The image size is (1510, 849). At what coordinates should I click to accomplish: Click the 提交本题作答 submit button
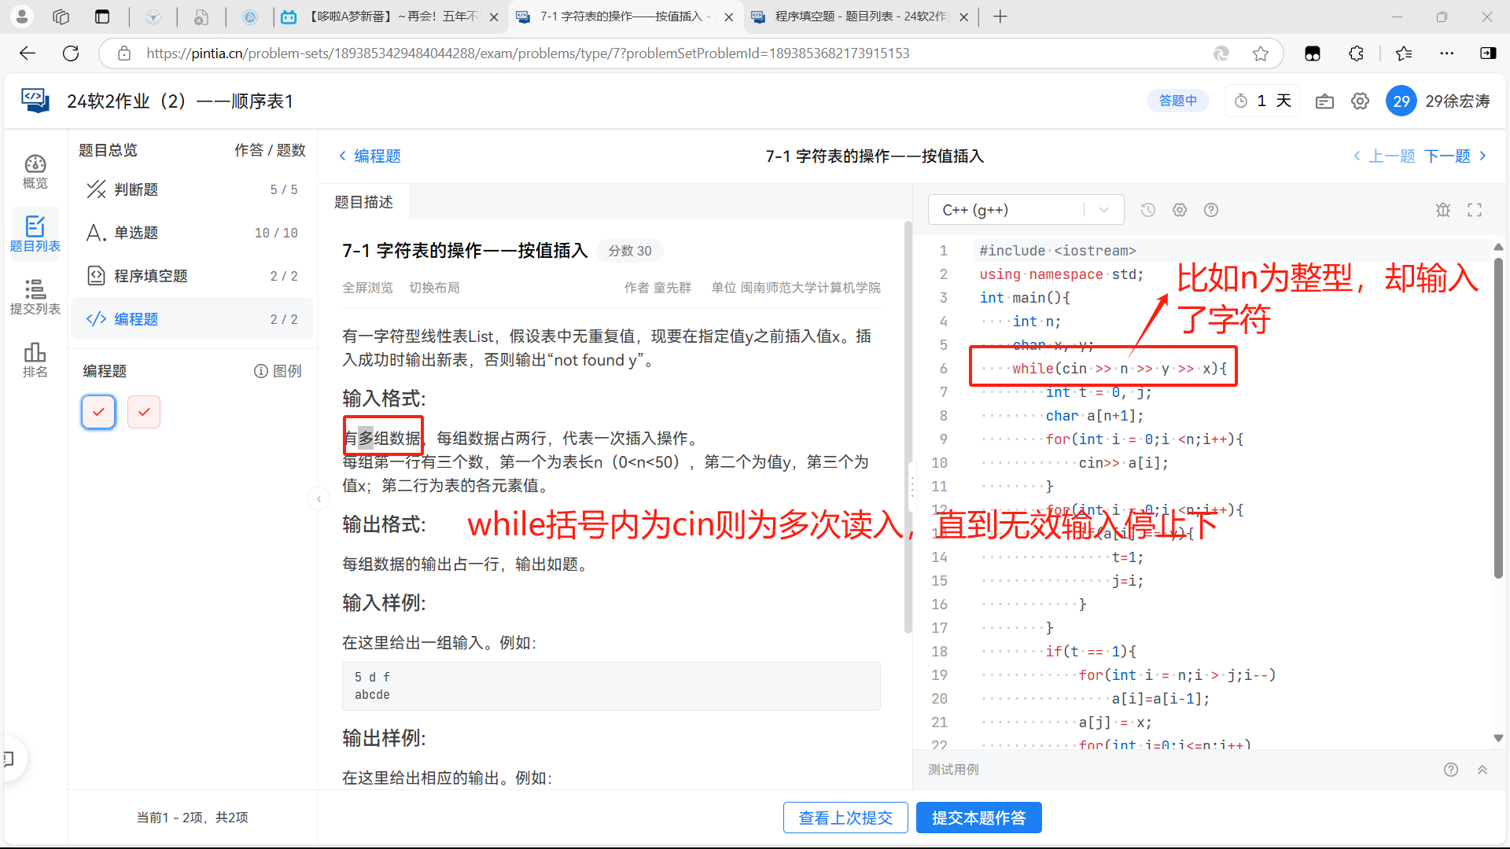(978, 818)
